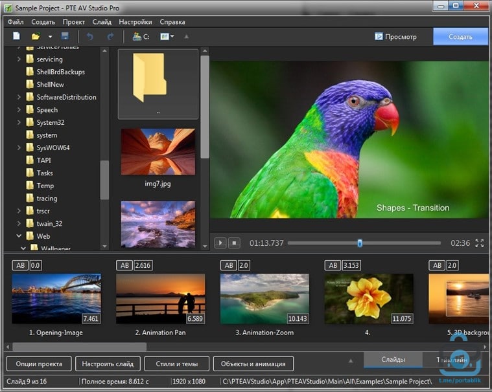This screenshot has width=492, height=392.
Task: Toggle fullscreen preview icon
Action: (480, 243)
